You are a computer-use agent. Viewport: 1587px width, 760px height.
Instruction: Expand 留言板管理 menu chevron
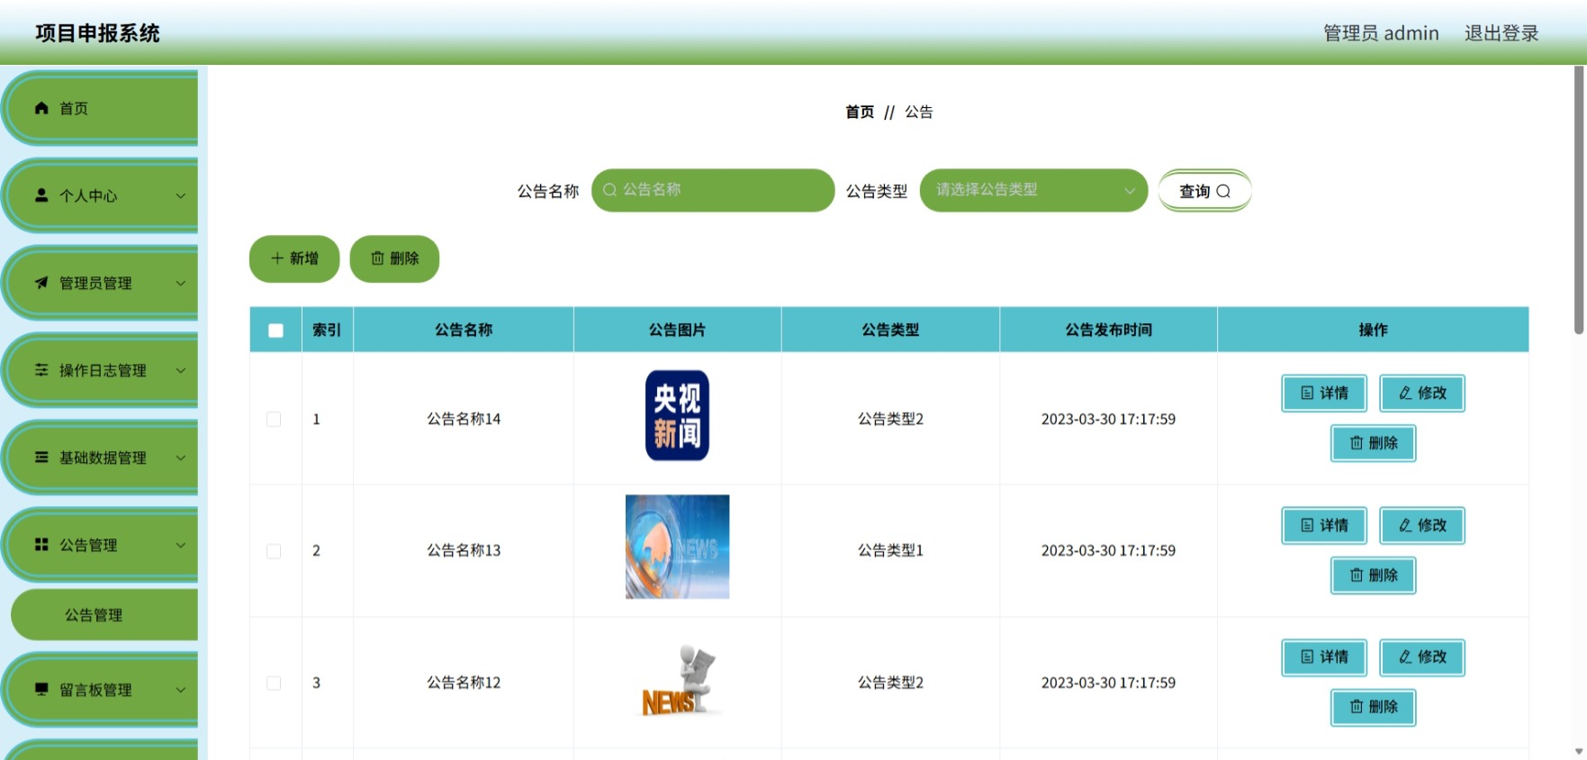pyautogui.click(x=181, y=690)
